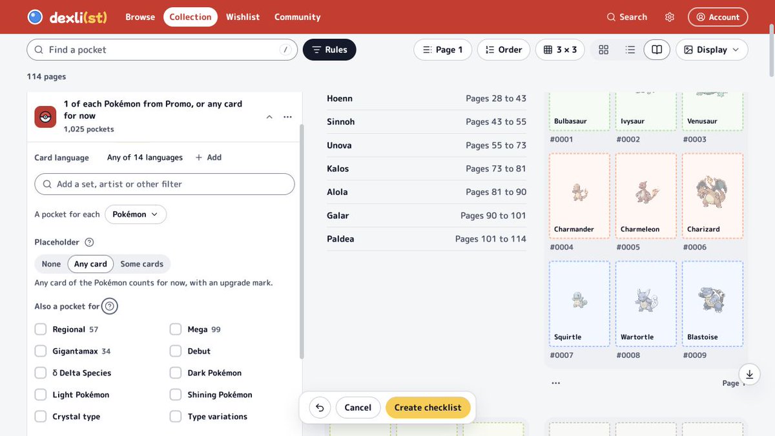Open the Blastoise pocket
This screenshot has width=775, height=436.
(x=712, y=304)
